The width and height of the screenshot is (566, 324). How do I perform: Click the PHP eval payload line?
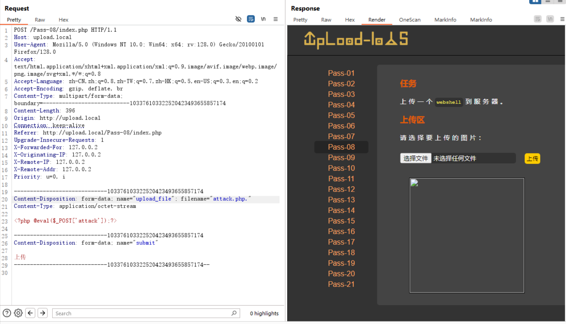point(65,221)
